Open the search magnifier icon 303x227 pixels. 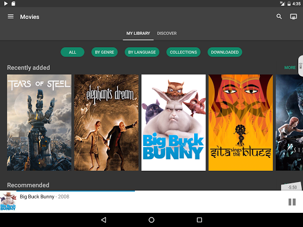click(x=279, y=17)
